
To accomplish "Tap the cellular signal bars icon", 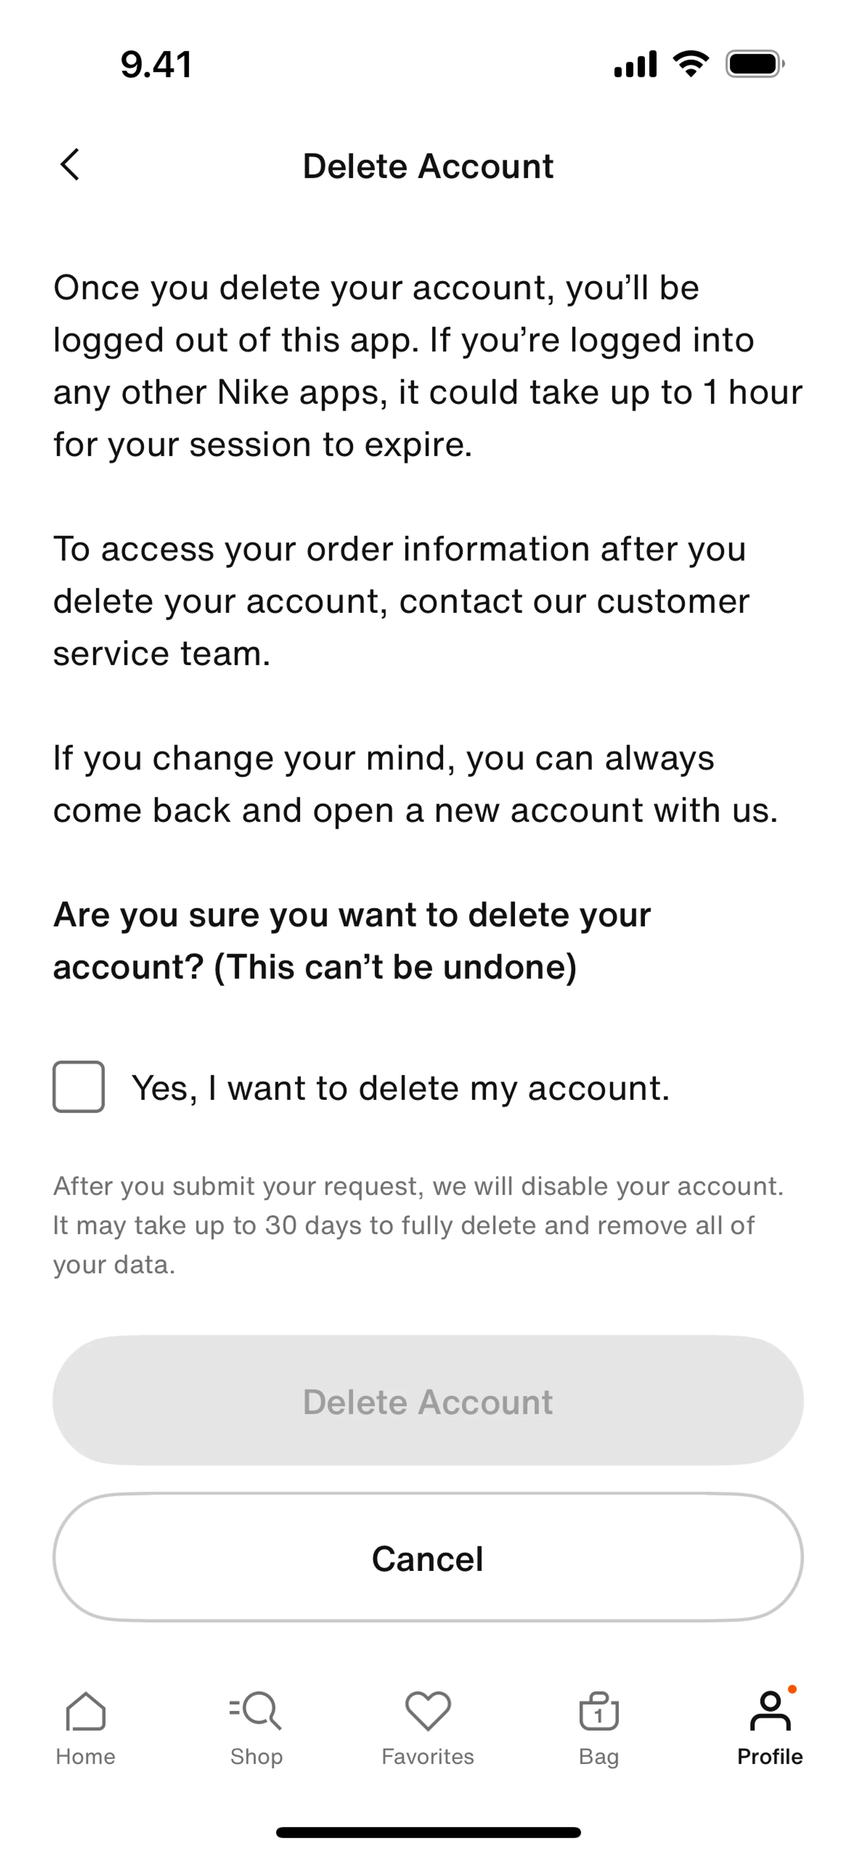I will (x=635, y=64).
